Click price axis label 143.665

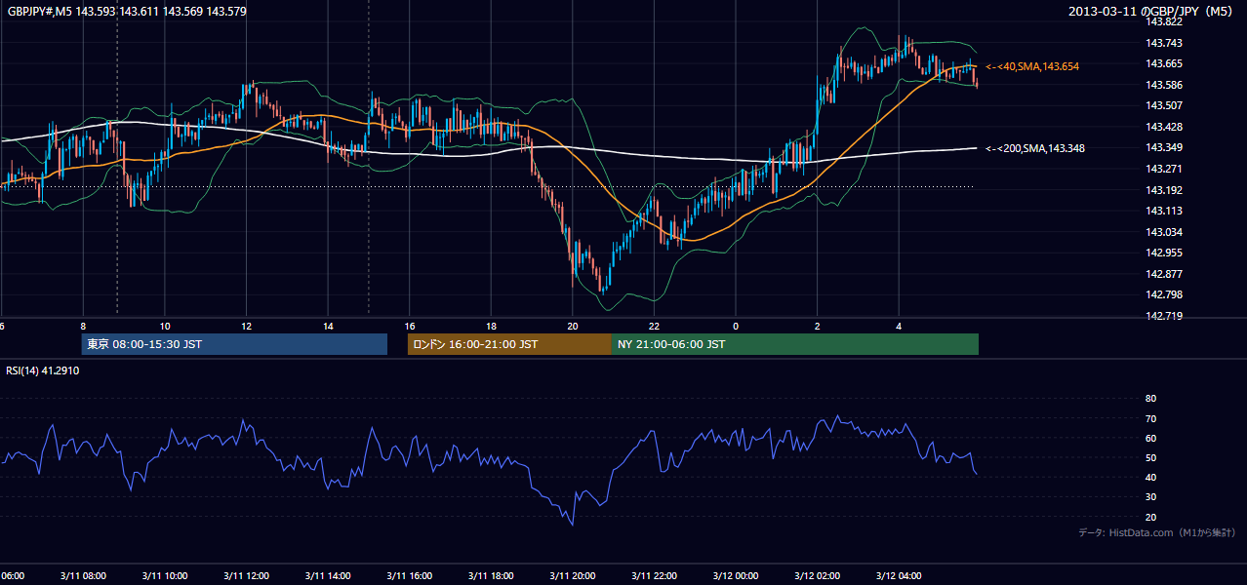pos(1165,63)
